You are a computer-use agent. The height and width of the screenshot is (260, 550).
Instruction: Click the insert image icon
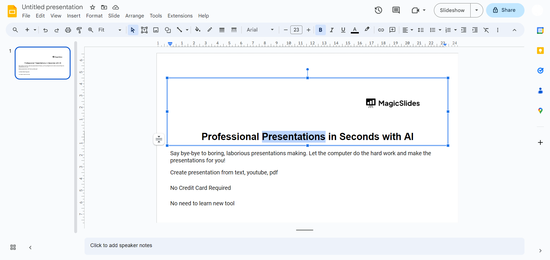tap(156, 30)
